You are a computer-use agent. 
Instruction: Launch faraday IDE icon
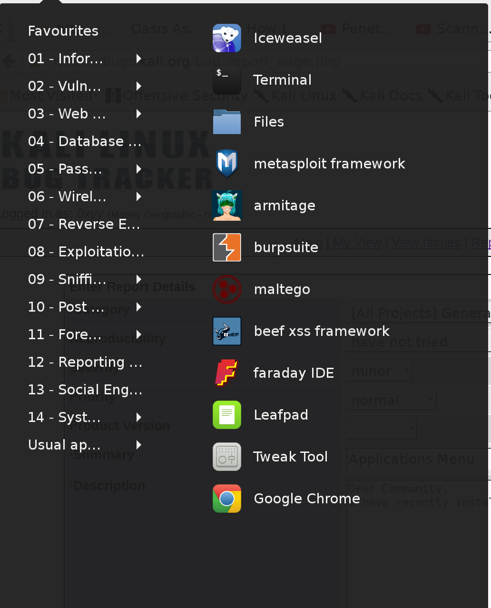227,373
